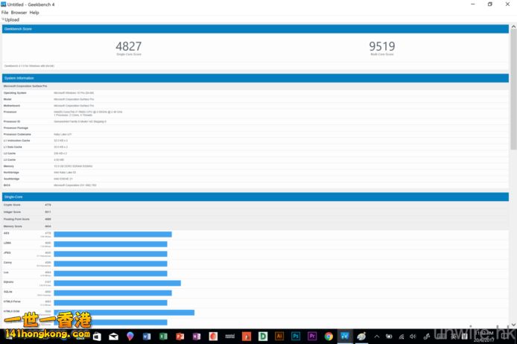Click the System Information section header
The image size is (517, 344).
pyautogui.click(x=256, y=78)
